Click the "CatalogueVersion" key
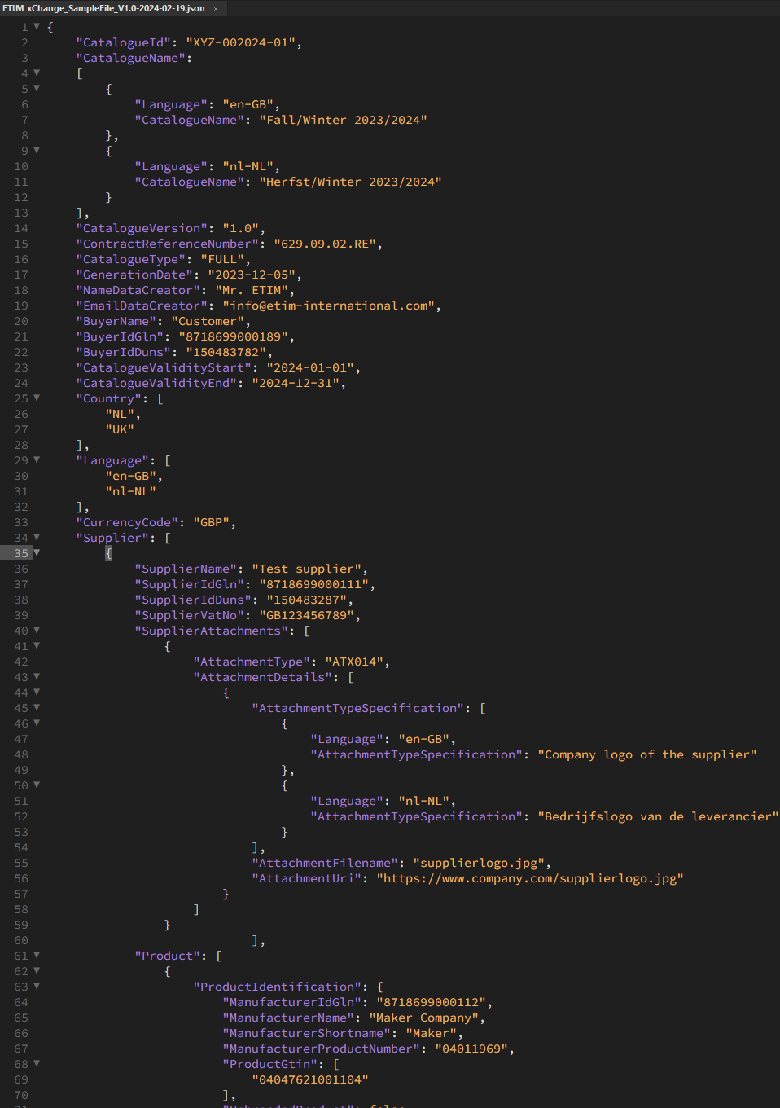The image size is (780, 1108). [x=142, y=228]
